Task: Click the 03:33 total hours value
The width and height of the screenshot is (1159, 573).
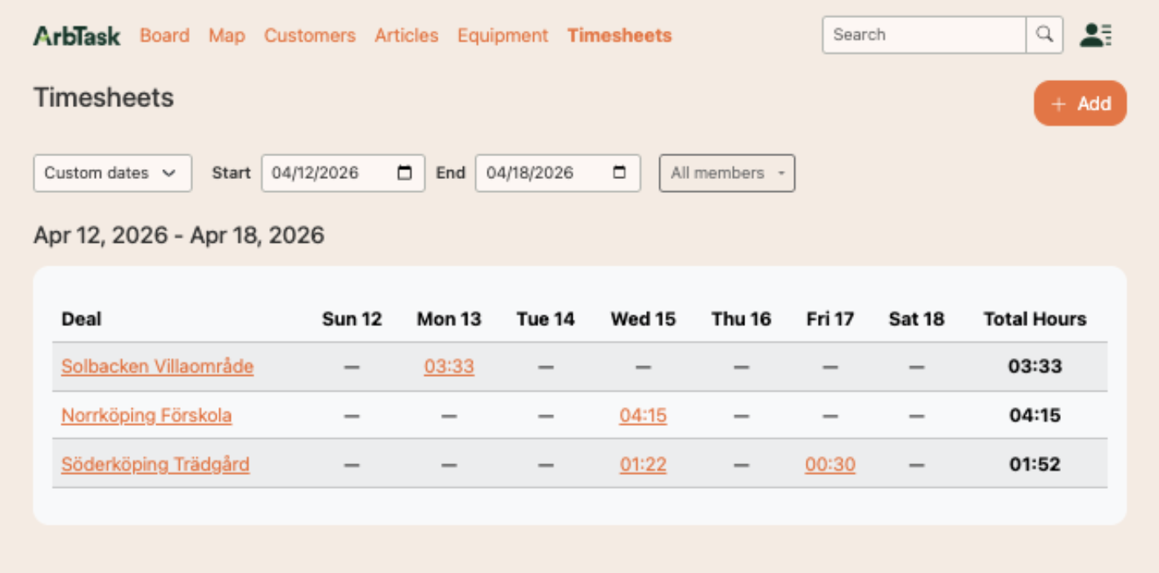Action: (1035, 366)
